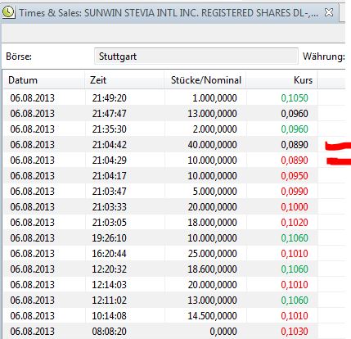The height and width of the screenshot is (339, 351).
Task: Click the Börse label
Action: click(x=19, y=56)
